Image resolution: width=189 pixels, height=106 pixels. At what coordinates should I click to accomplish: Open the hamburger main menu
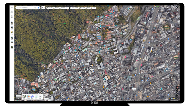(x=12, y=8)
